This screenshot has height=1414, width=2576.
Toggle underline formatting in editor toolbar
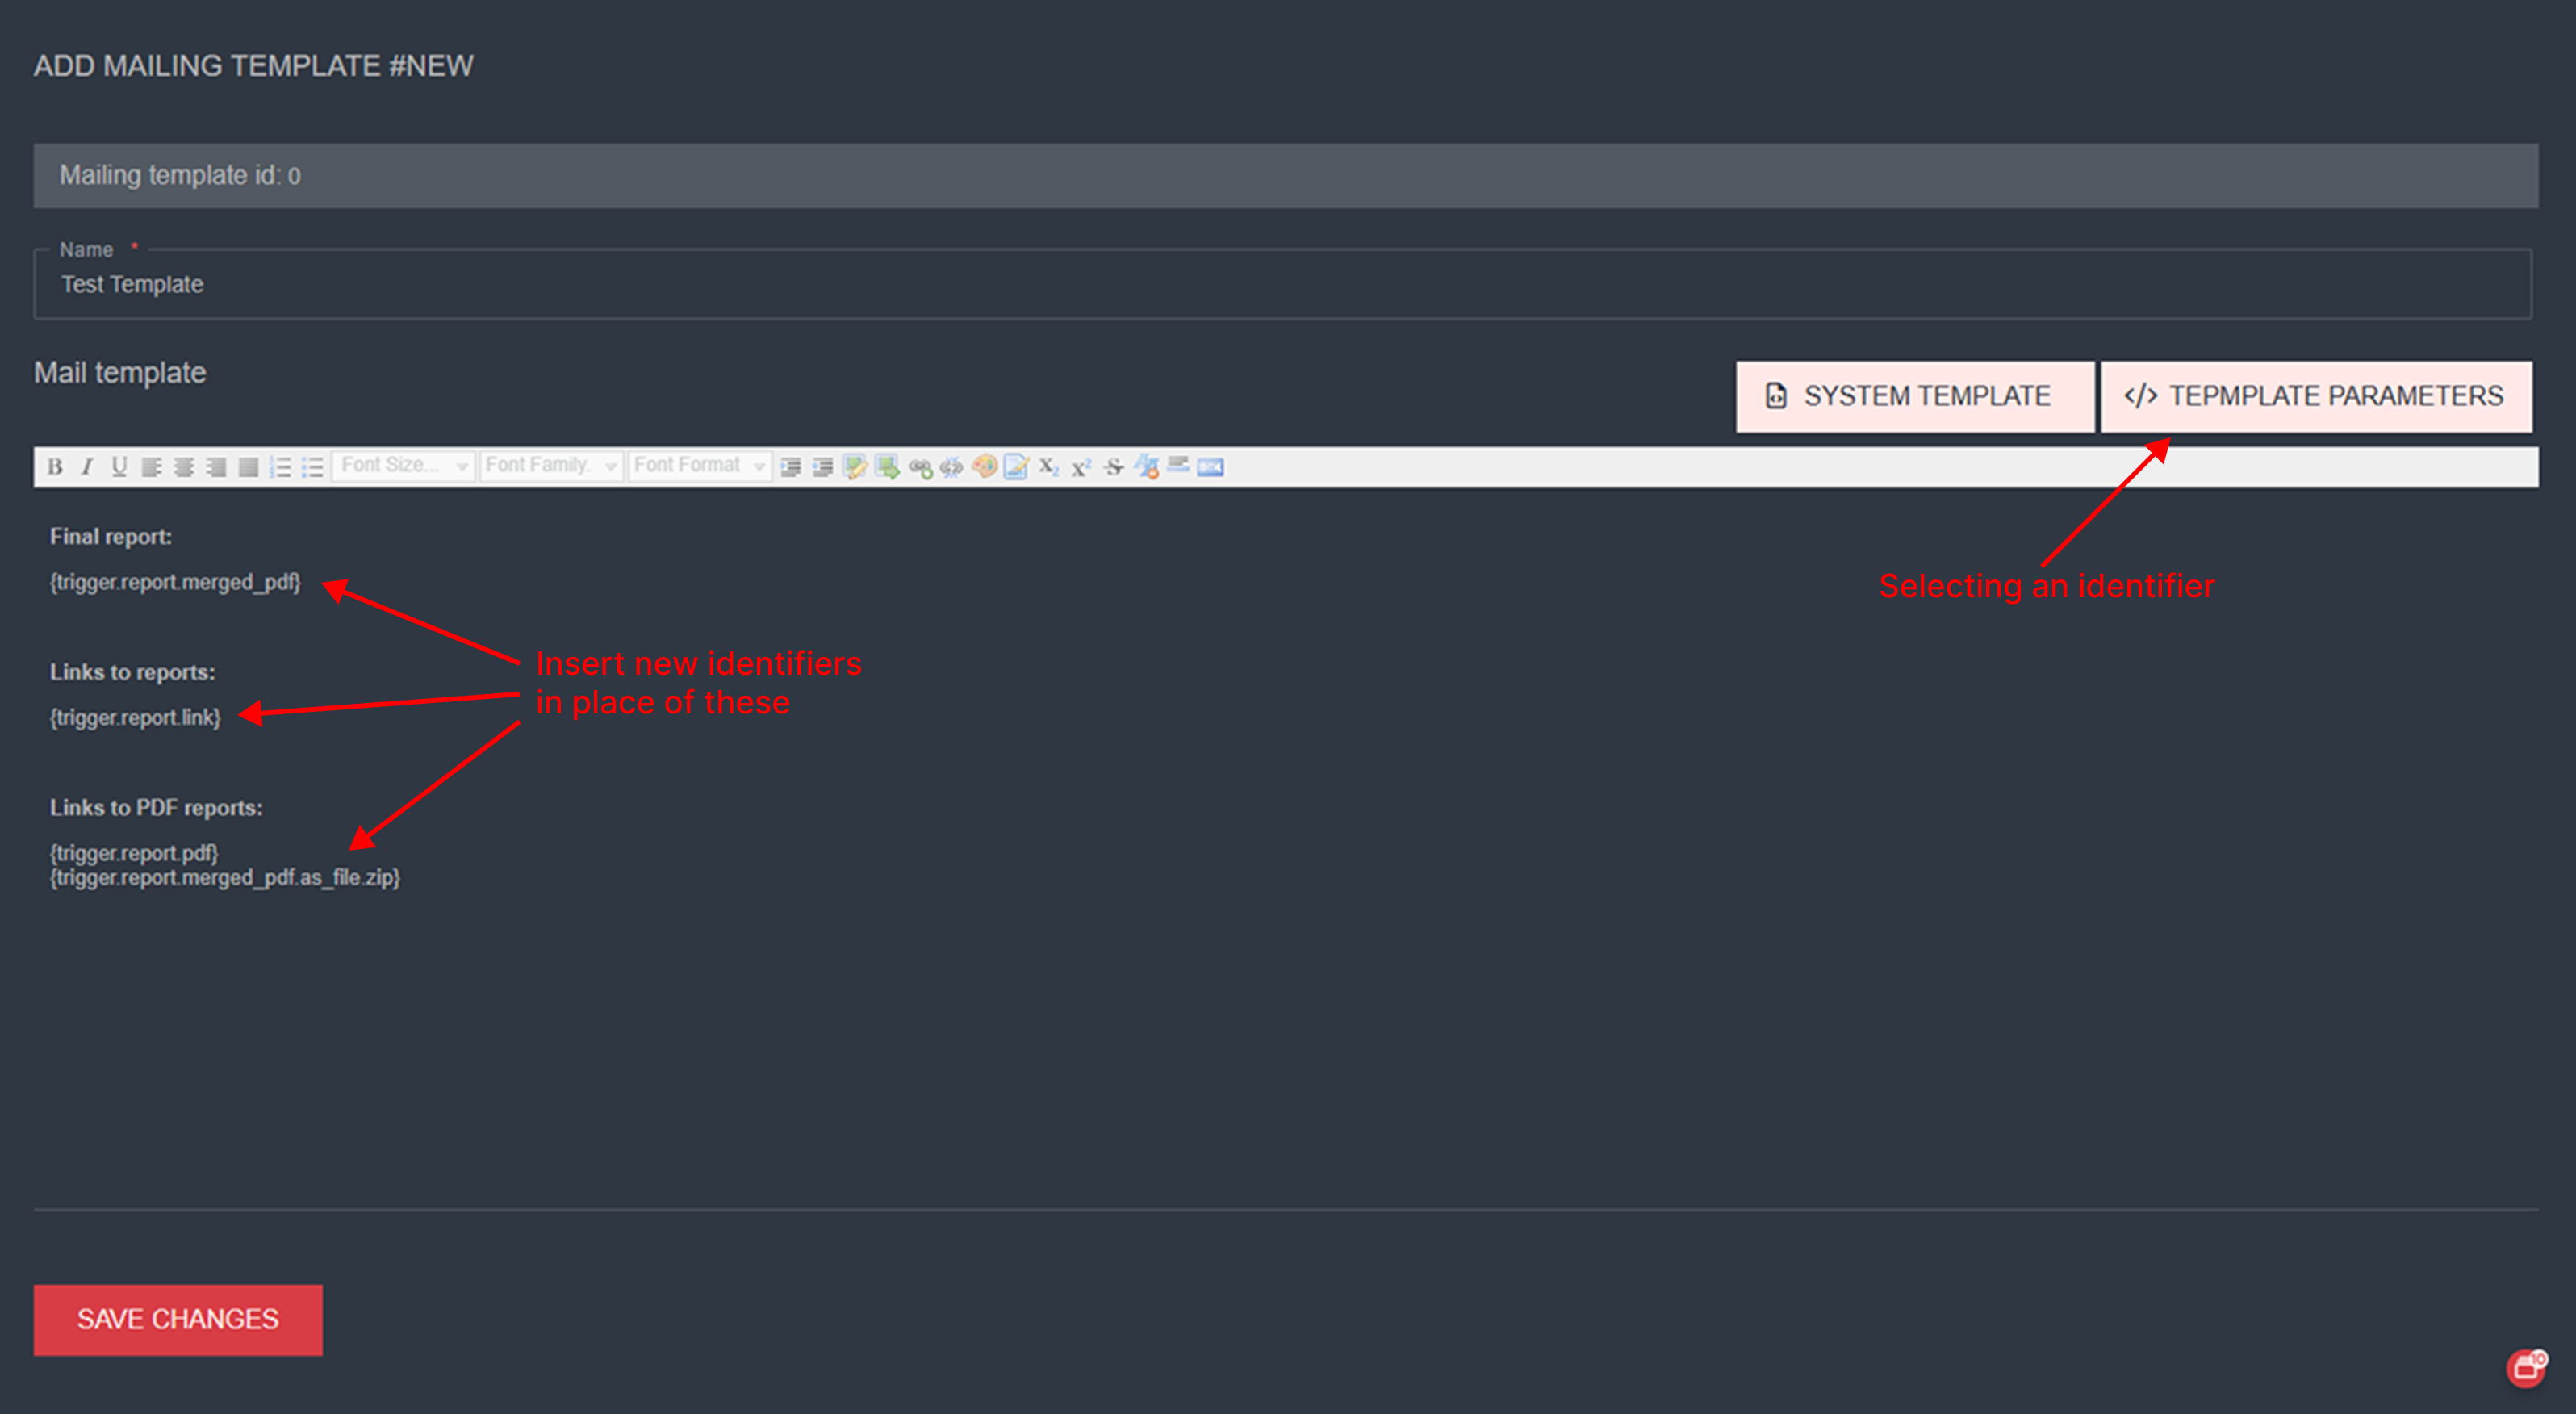click(x=119, y=467)
